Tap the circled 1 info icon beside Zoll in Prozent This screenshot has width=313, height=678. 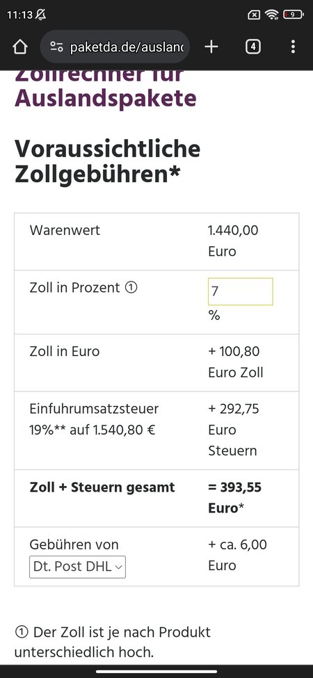[131, 288]
